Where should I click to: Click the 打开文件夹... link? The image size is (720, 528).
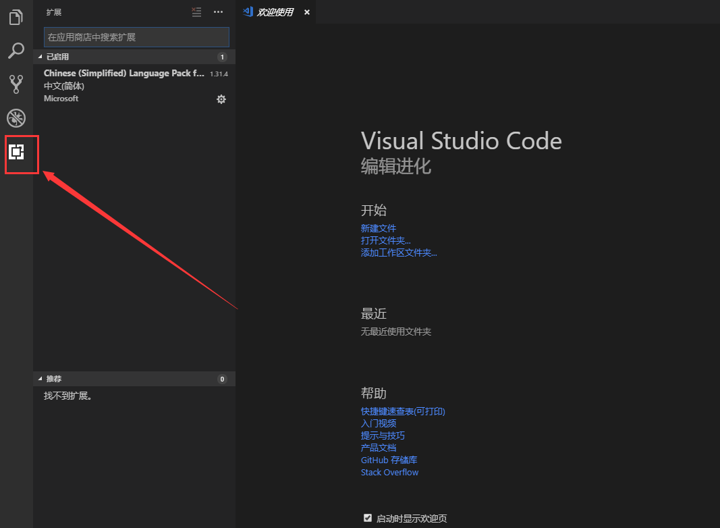(x=386, y=240)
